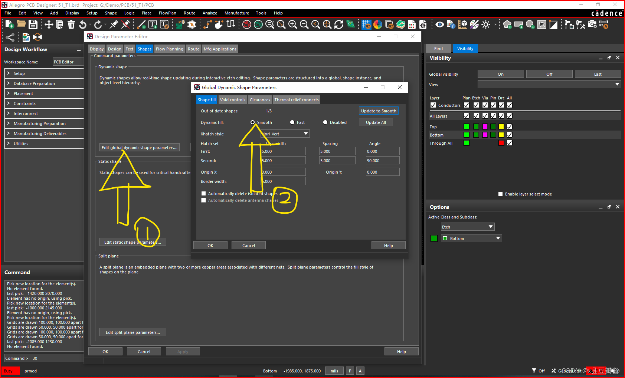Screen dimensions: 625x378
Task: Click the Refresh display icon
Action: [338, 24]
